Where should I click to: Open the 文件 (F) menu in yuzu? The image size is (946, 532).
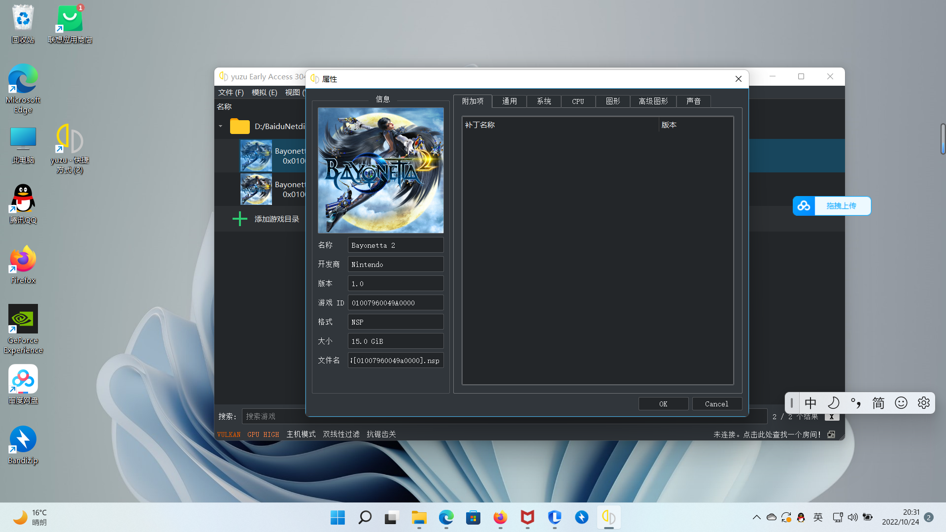click(231, 93)
